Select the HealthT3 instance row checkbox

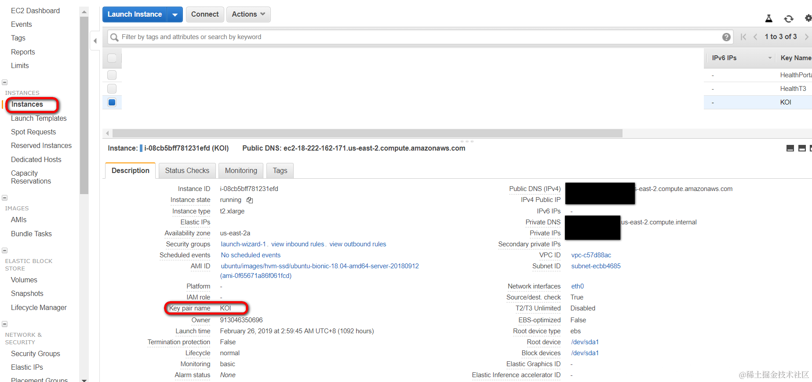(x=112, y=89)
